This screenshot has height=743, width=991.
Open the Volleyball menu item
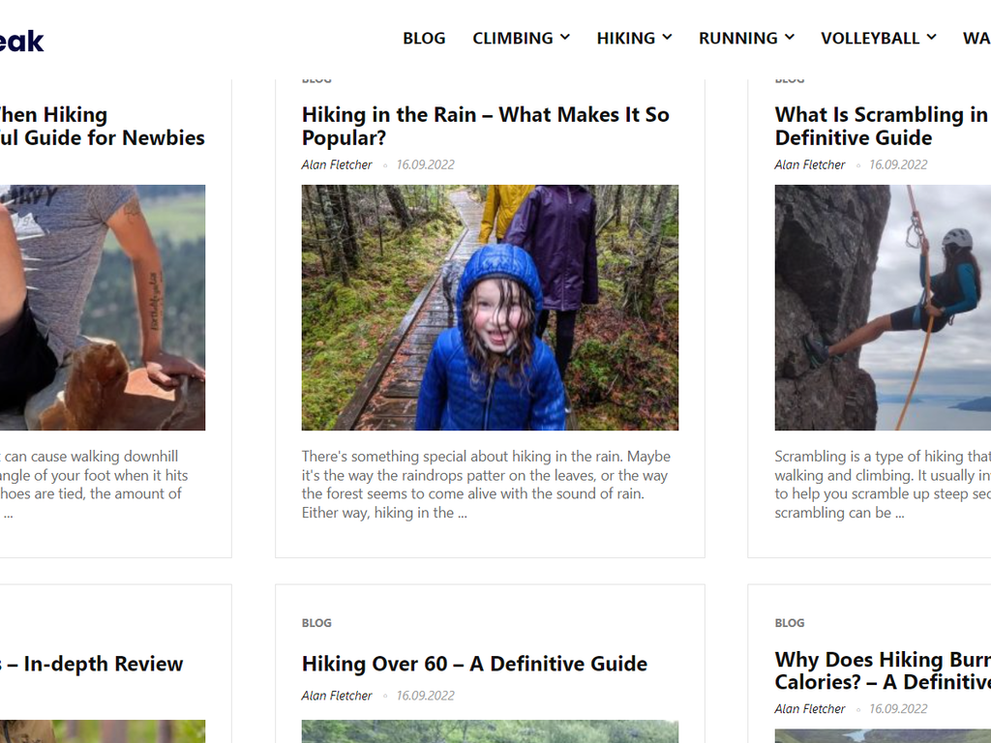[x=869, y=39]
